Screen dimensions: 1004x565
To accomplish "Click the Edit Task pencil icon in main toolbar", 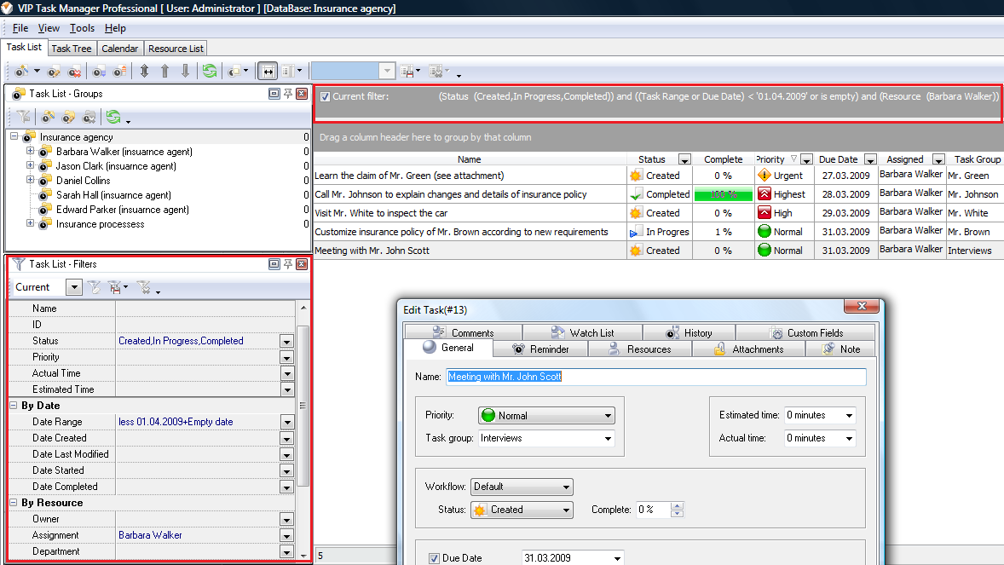I will tap(54, 71).
